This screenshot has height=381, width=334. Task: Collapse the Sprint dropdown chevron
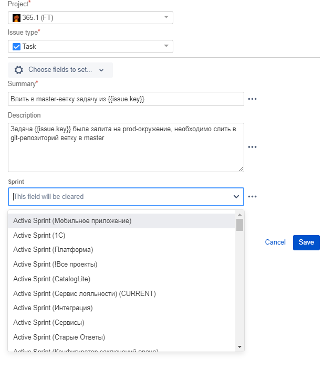pos(236,197)
